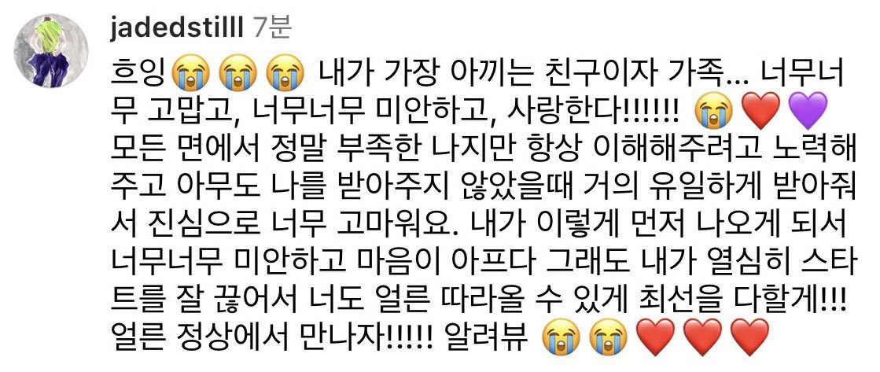The image size is (880, 372).
Task: Open the jadedstilll username link
Action: (x=177, y=29)
